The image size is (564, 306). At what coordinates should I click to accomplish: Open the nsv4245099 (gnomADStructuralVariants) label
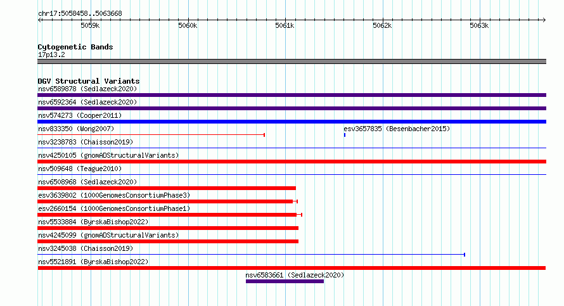coord(108,235)
